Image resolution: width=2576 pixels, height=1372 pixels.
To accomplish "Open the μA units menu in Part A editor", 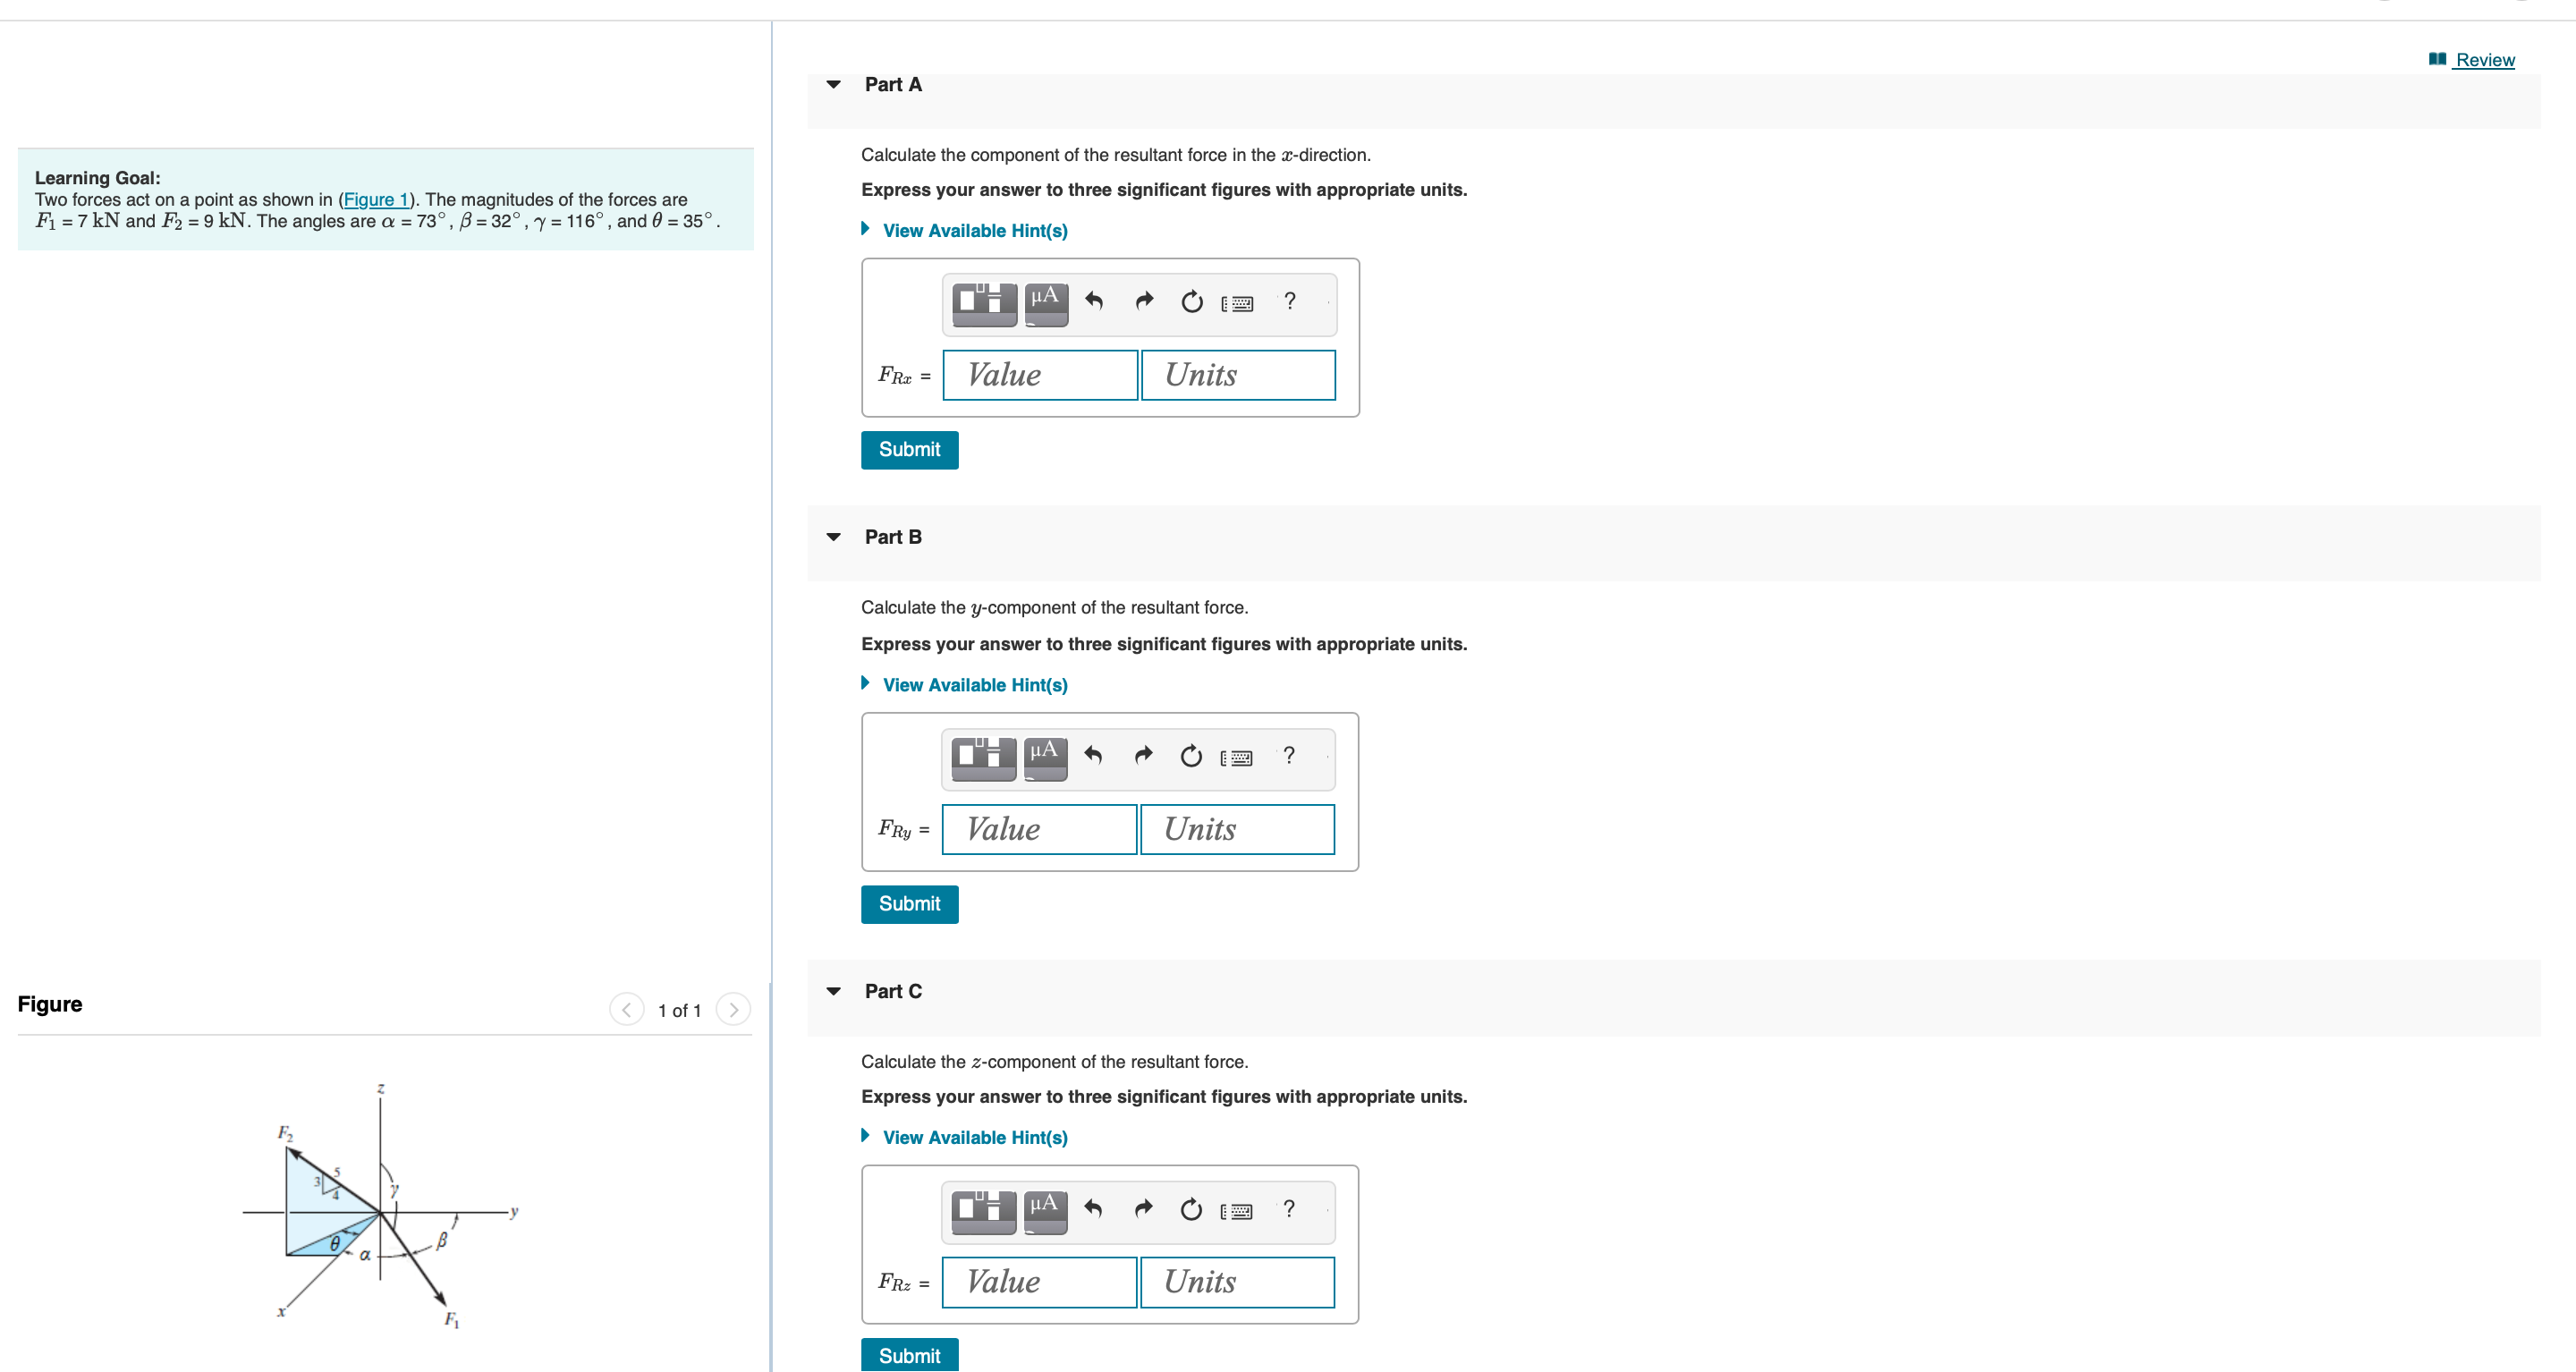I will (x=1044, y=303).
